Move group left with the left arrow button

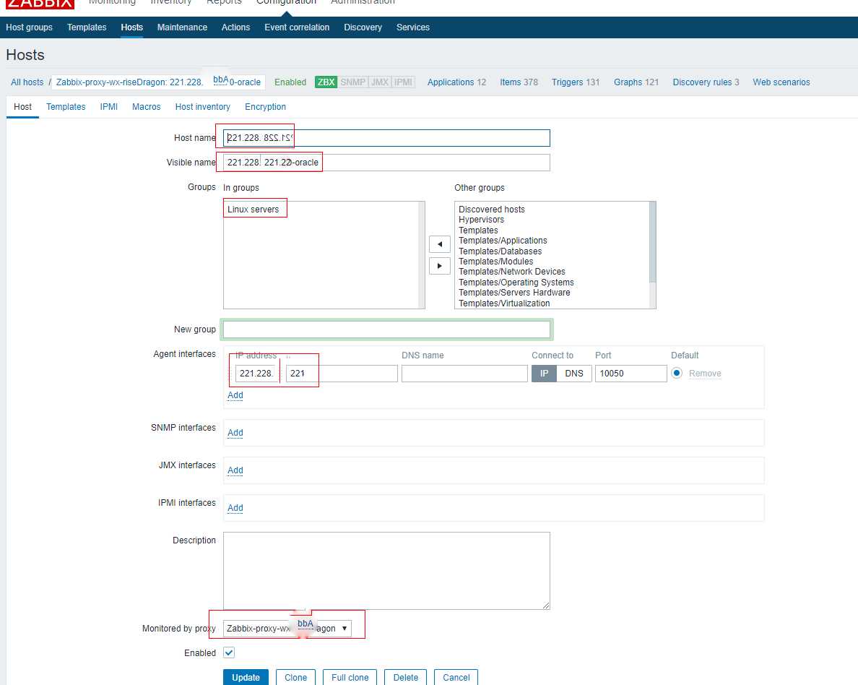pyautogui.click(x=439, y=244)
